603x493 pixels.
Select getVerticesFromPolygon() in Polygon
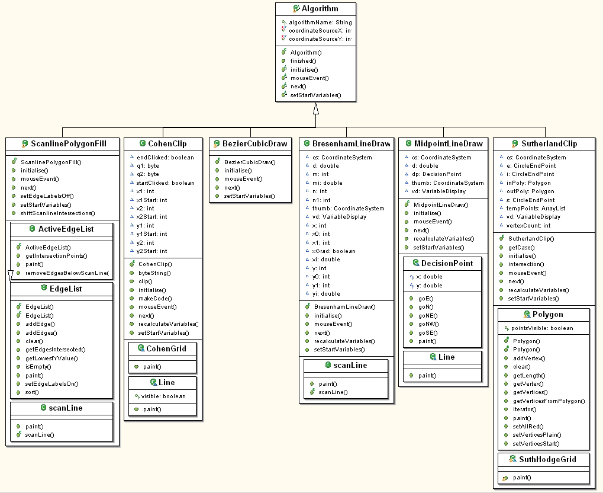[549, 401]
